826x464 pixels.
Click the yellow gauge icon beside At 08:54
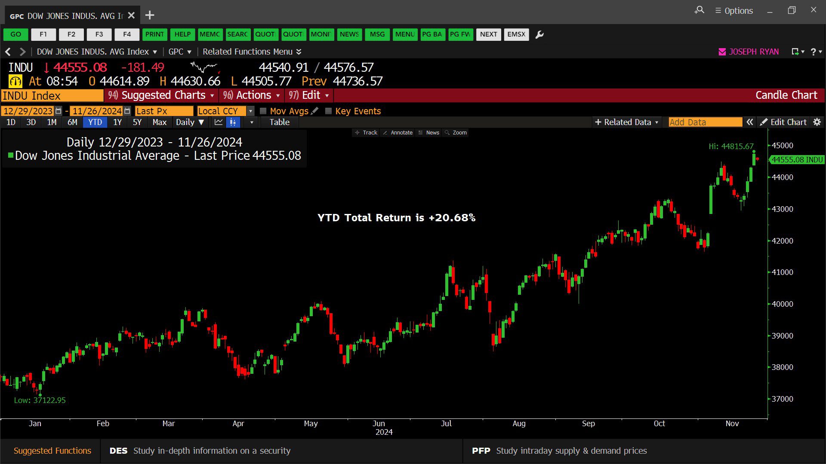click(15, 81)
